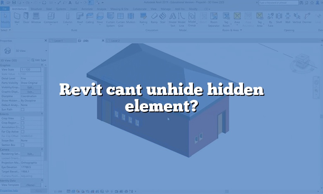Select the Shaft opening tool

[279, 18]
